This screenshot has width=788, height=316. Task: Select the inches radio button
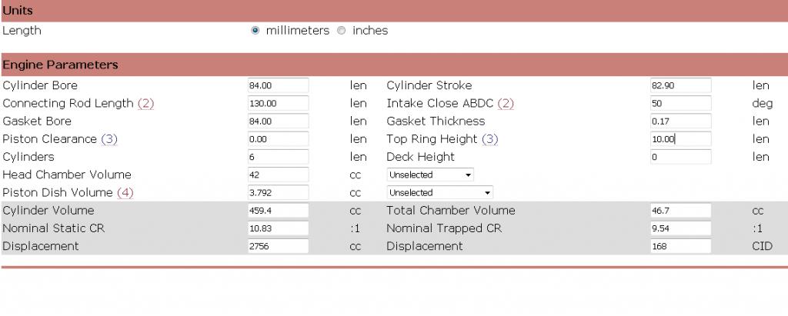(x=342, y=31)
